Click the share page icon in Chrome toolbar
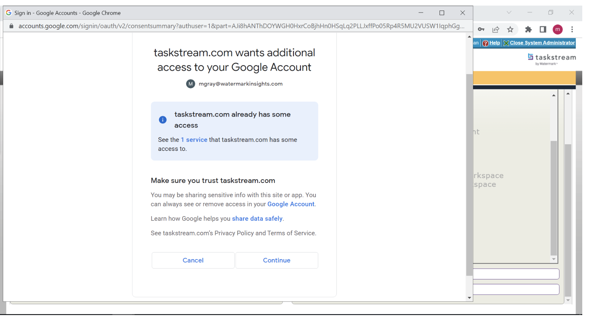Image resolution: width=591 pixels, height=322 pixels. pos(496,29)
